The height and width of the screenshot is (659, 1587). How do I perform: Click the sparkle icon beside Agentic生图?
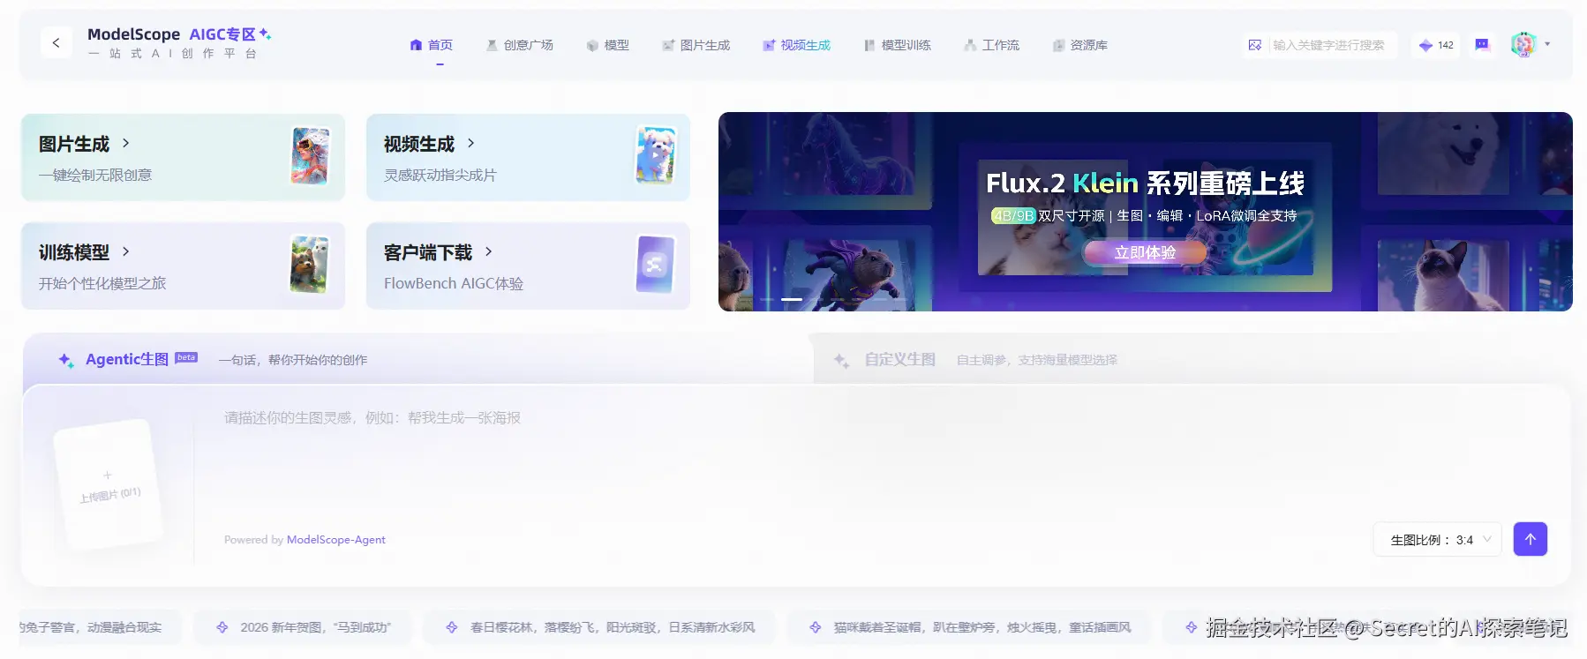point(66,360)
